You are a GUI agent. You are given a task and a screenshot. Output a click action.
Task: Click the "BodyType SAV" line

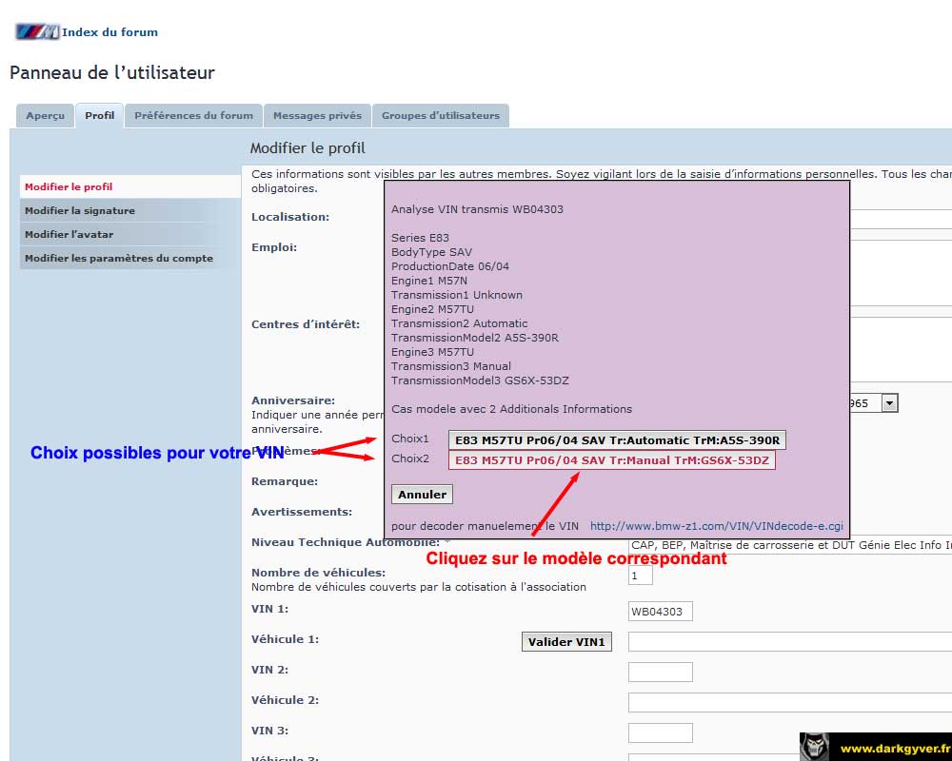431,252
